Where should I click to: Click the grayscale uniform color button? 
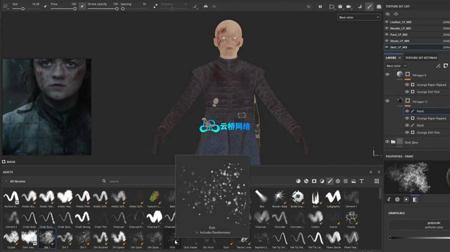[434, 225]
